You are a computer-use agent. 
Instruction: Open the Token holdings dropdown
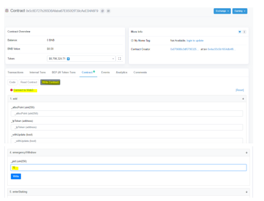coord(81,58)
